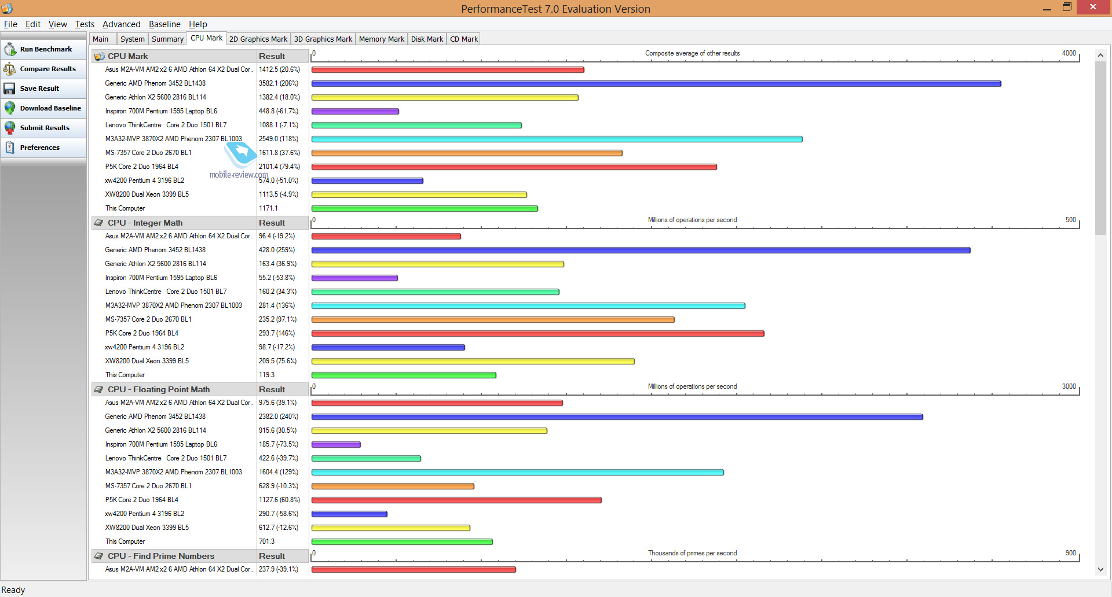Click the 3582.1 (206%) result value
1112x597 pixels.
pos(279,83)
